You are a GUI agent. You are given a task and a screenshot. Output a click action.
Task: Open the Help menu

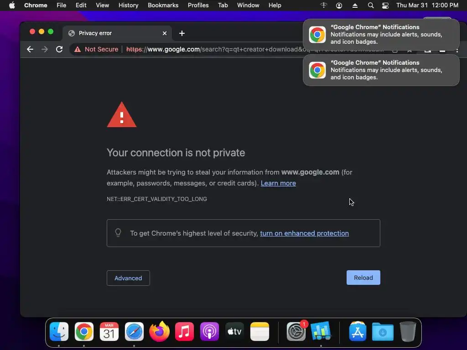point(275,5)
